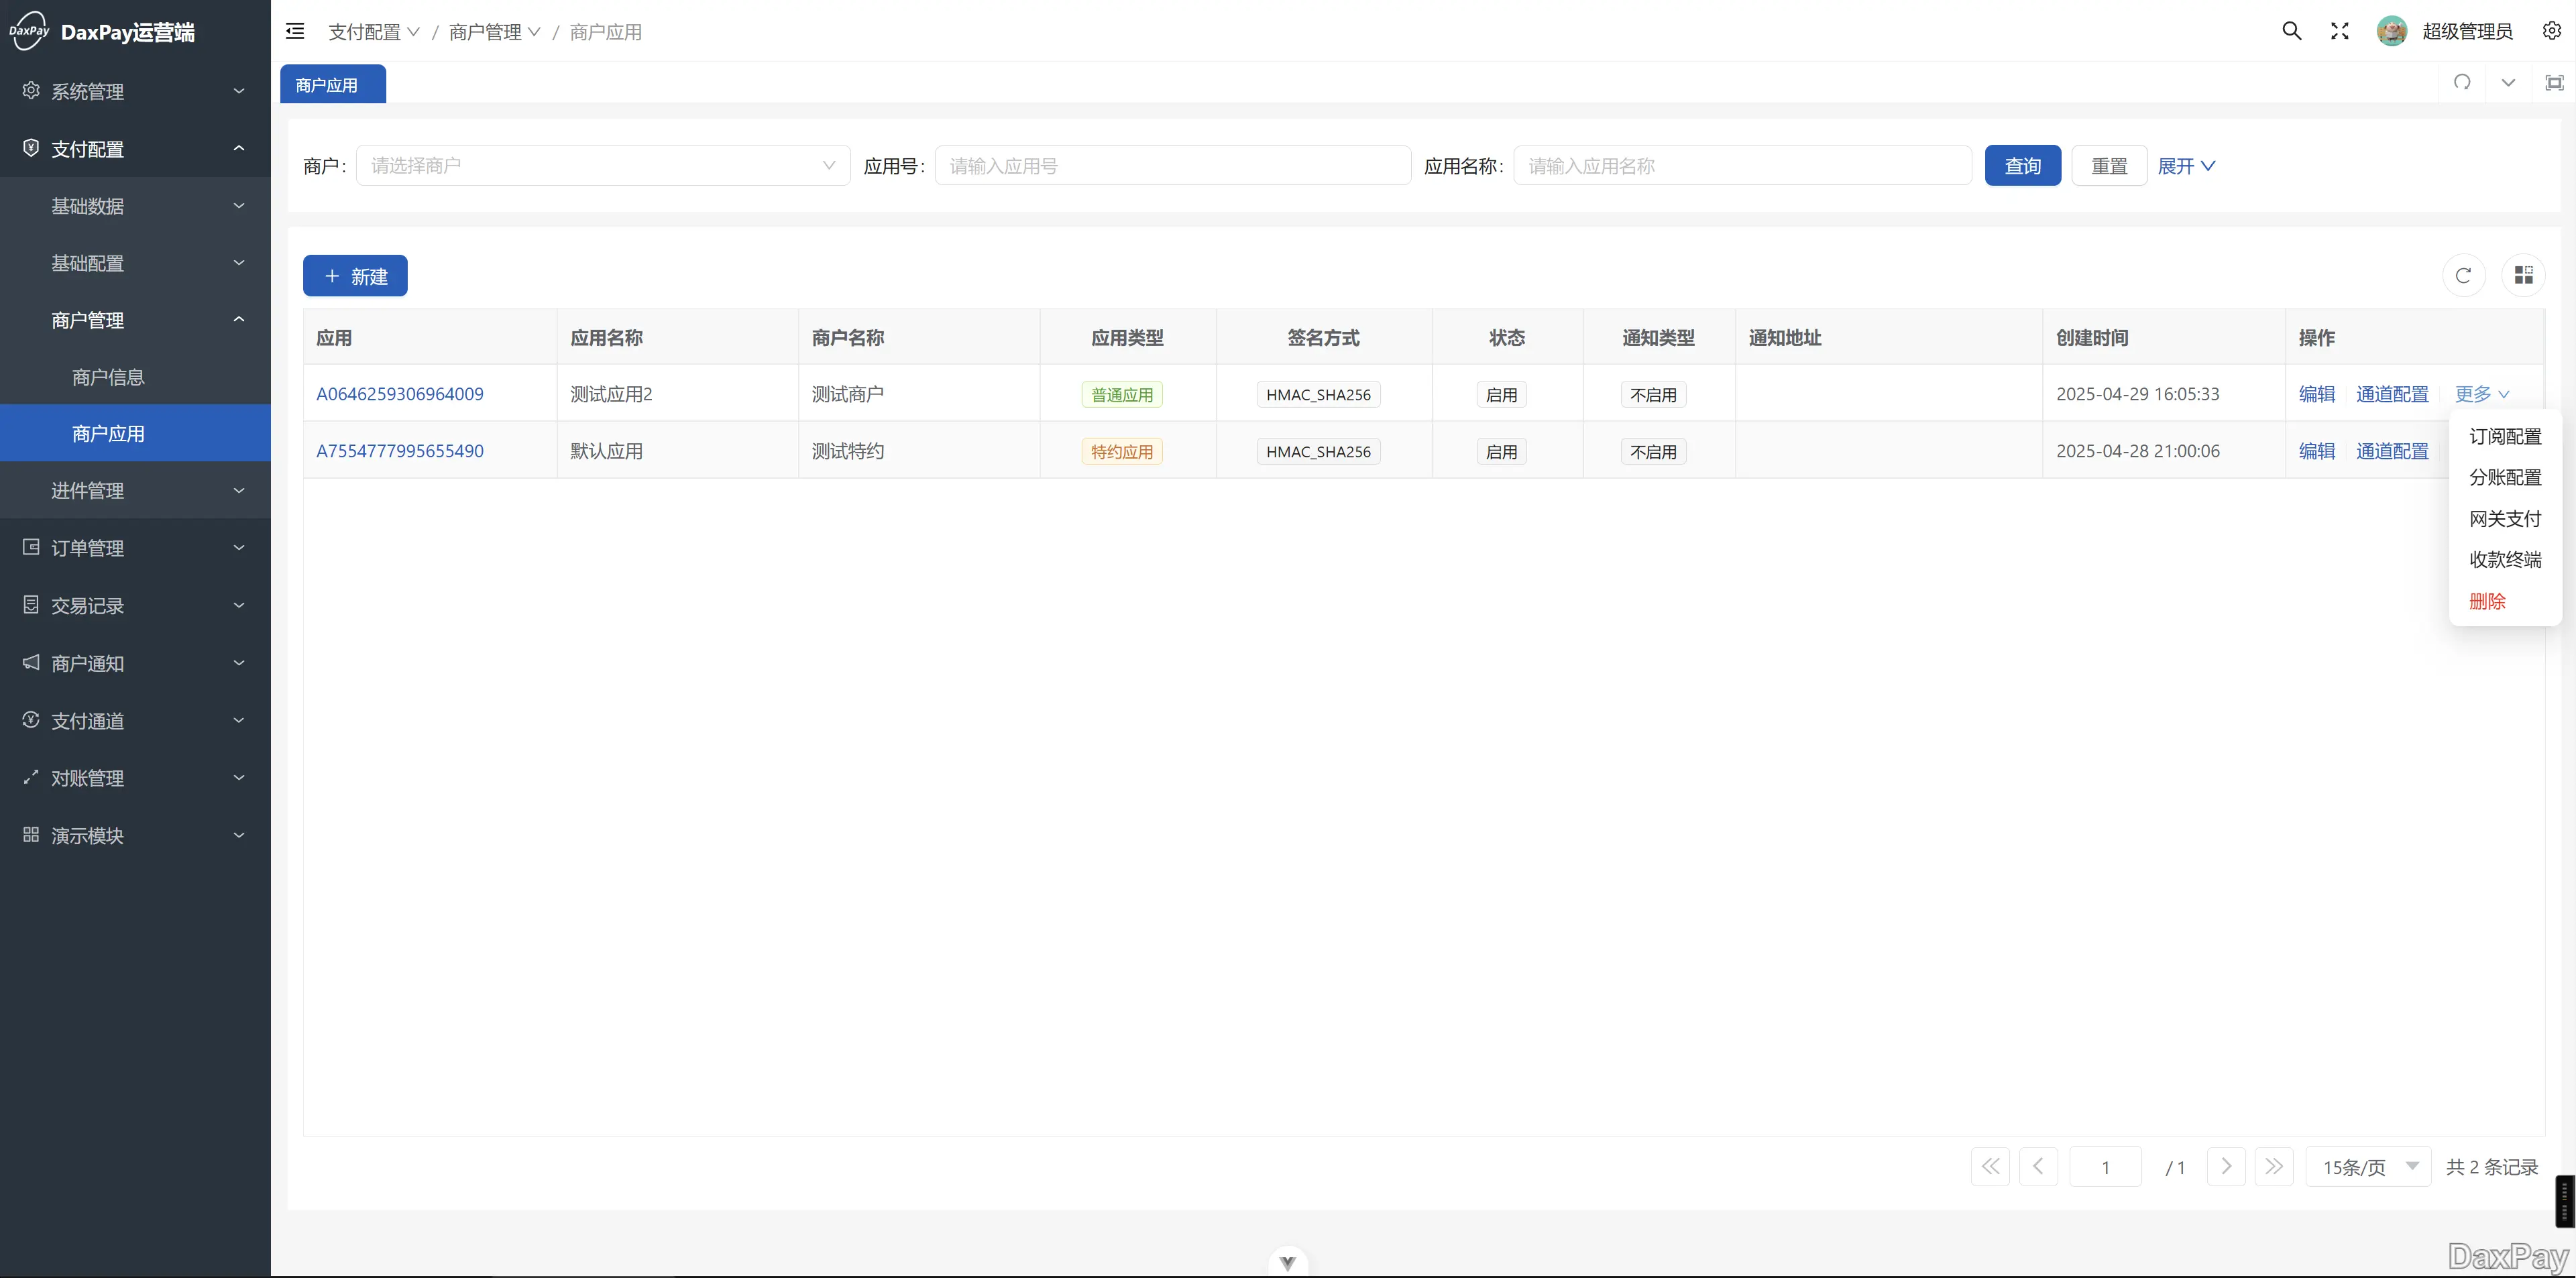Go to the last page arrow
This screenshot has width=2576, height=1278.
tap(2273, 1166)
